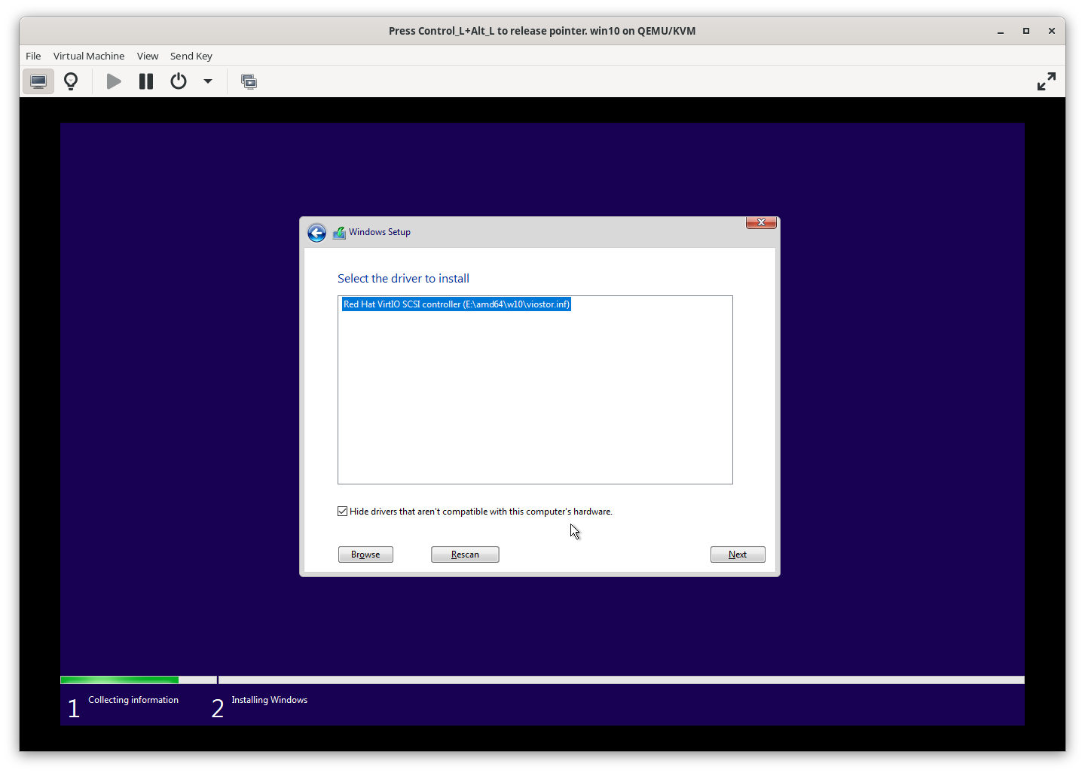Open the View menu
This screenshot has height=773, width=1085.
[148, 56]
